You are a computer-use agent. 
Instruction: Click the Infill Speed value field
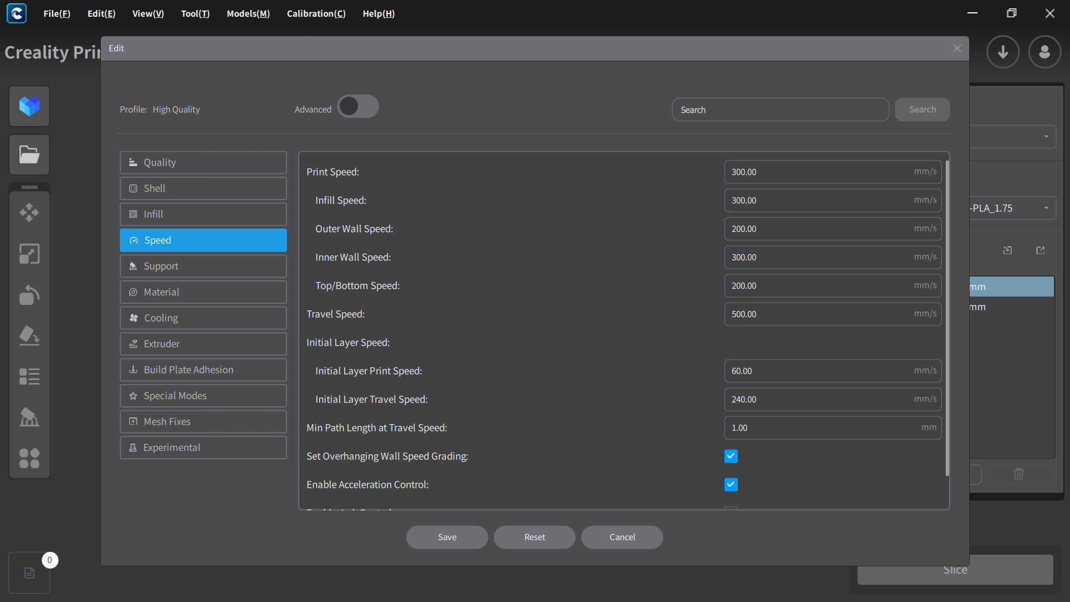pyautogui.click(x=833, y=200)
